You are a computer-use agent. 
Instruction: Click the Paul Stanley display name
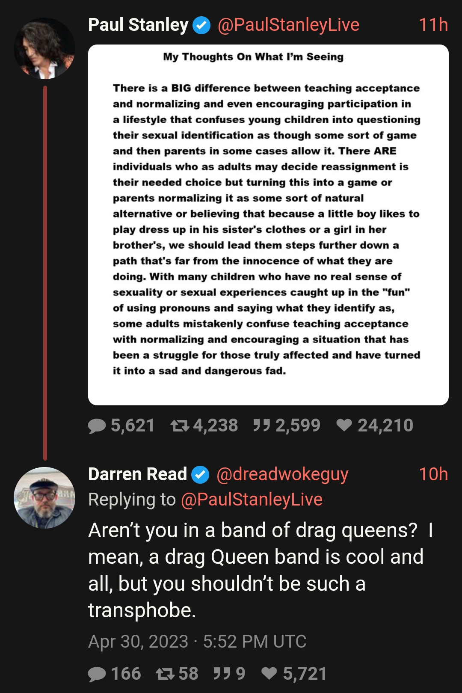coord(138,25)
